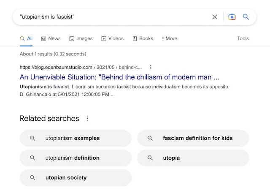Open three-dot menu beside result URL
Screen dimensions: 270x196
[x=151, y=67]
